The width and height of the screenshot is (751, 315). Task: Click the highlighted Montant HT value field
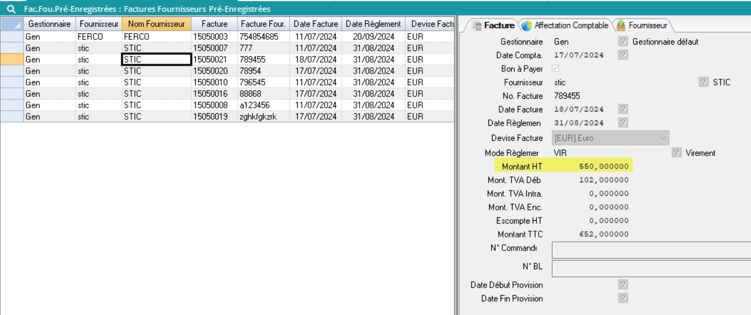593,167
